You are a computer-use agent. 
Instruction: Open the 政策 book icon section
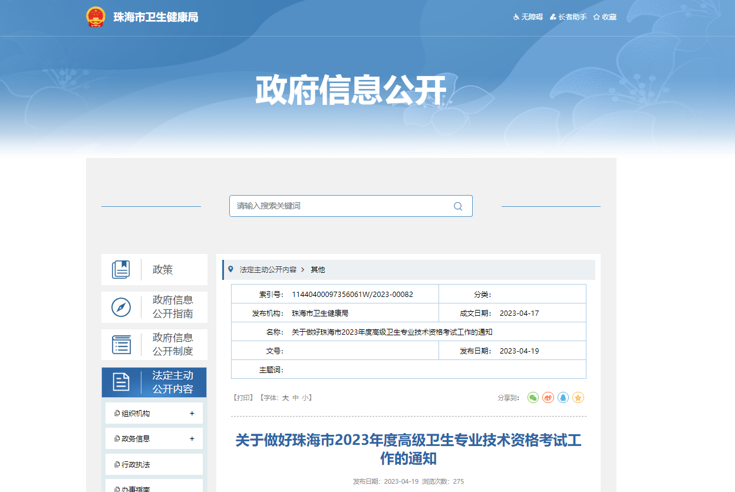click(121, 269)
